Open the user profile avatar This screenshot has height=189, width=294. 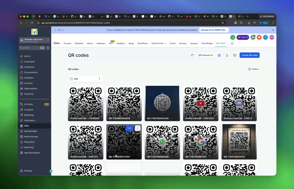272,38
